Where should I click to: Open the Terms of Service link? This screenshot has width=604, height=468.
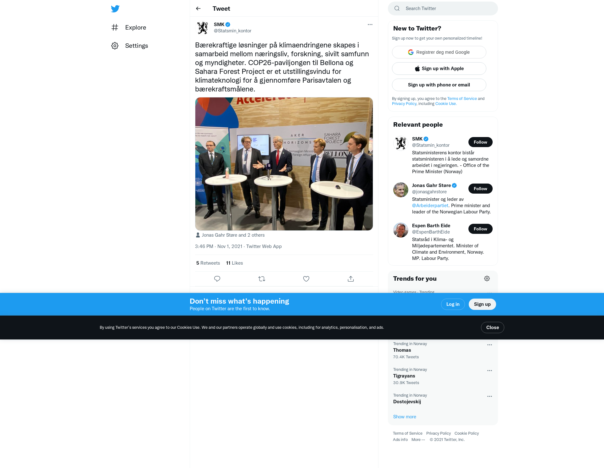tap(462, 99)
